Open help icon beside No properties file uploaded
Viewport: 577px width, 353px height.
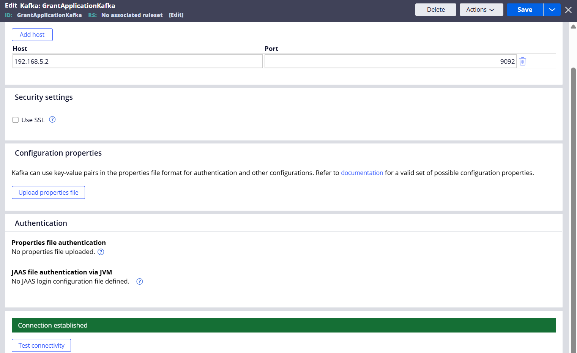coord(101,252)
